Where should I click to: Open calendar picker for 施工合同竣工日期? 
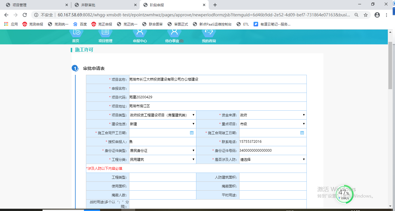pyautogui.click(x=302, y=133)
